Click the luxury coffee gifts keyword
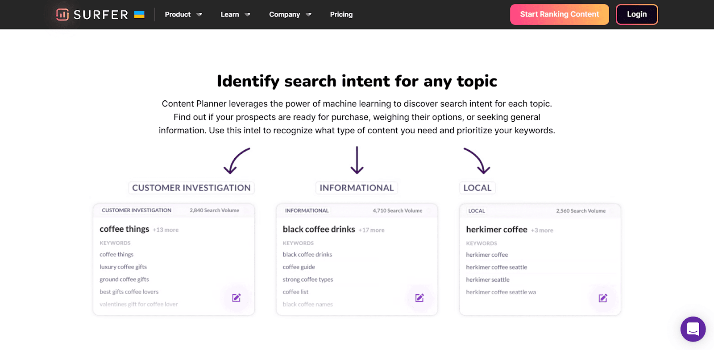Screen dimensions: 714x350 (123, 267)
